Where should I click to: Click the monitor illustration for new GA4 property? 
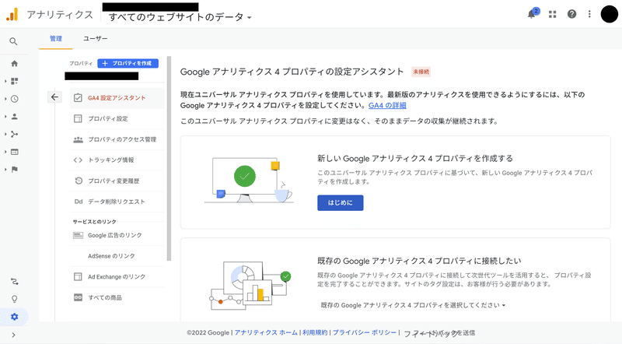pos(249,180)
